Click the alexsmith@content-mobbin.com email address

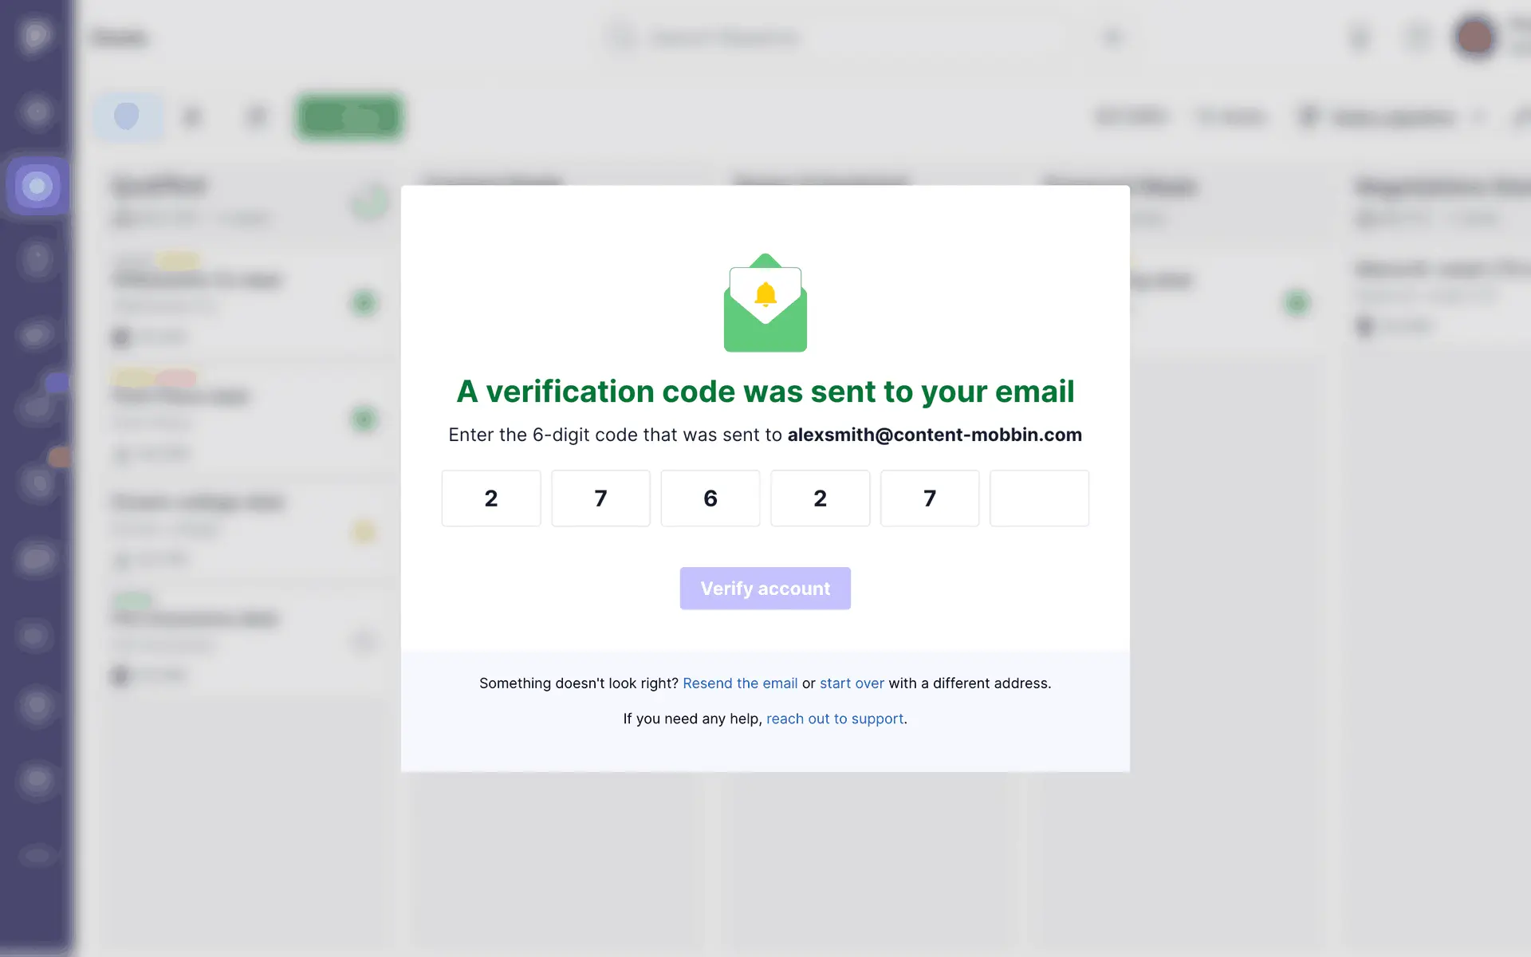click(x=935, y=435)
